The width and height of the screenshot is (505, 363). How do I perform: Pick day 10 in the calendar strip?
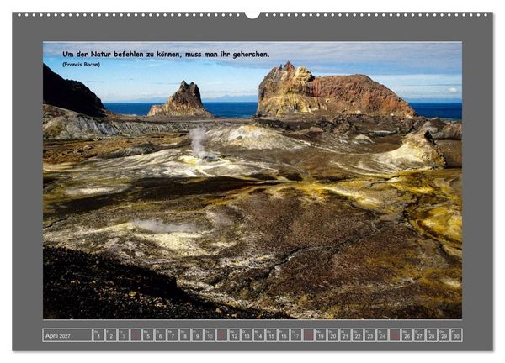[x=210, y=335]
